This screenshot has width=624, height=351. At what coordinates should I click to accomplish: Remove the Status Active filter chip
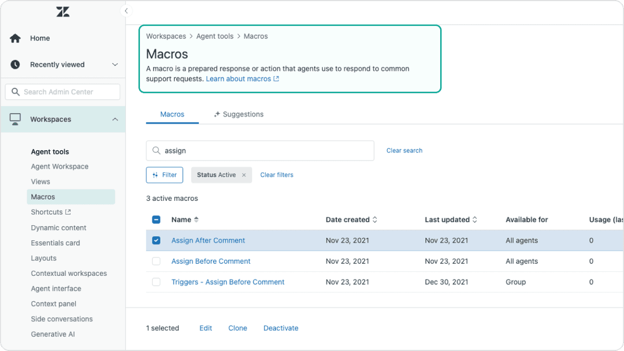pos(245,174)
